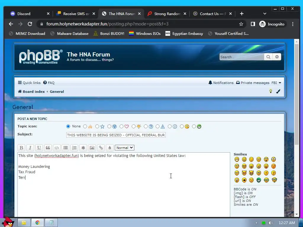
Task: Select the green grin topic icon
Action: click(194, 127)
